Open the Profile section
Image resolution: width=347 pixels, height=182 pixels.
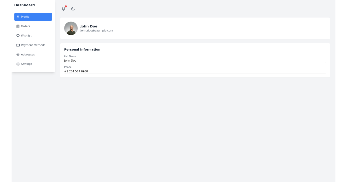(26, 17)
